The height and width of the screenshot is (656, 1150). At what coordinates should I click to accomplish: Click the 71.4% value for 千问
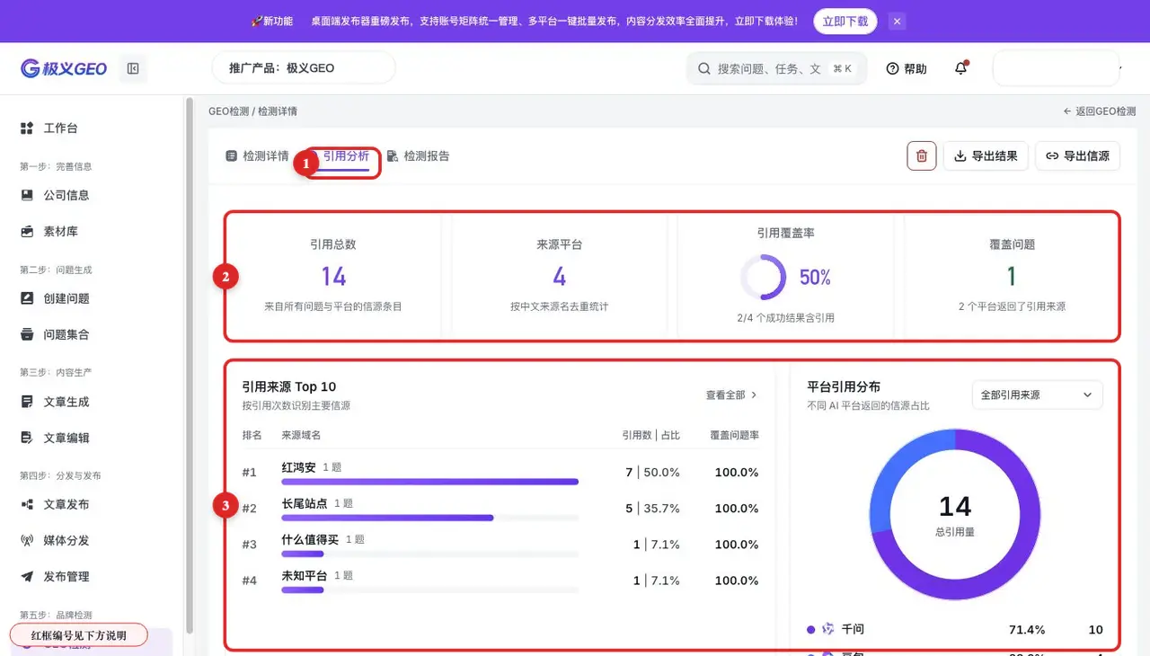[1028, 630]
